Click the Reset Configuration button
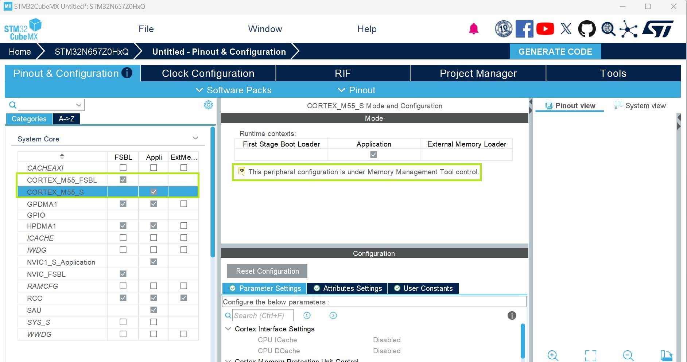Viewport: 687px width, 362px height. point(267,271)
